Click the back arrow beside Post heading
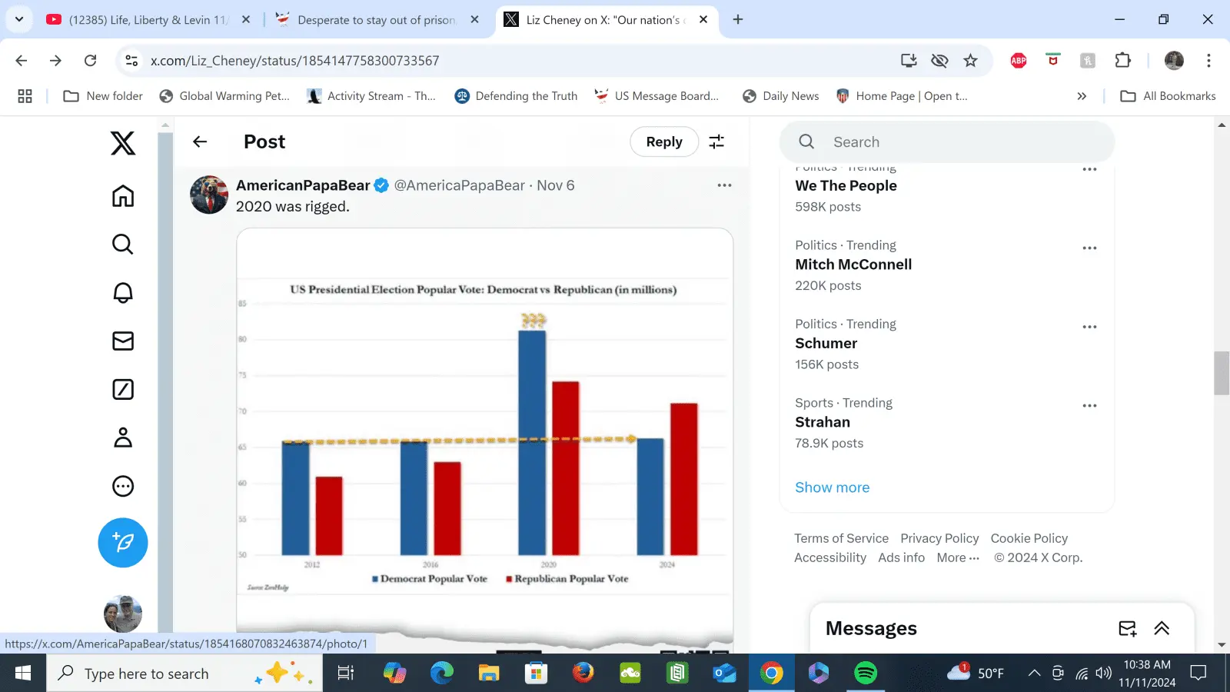The image size is (1230, 692). pos(200,141)
